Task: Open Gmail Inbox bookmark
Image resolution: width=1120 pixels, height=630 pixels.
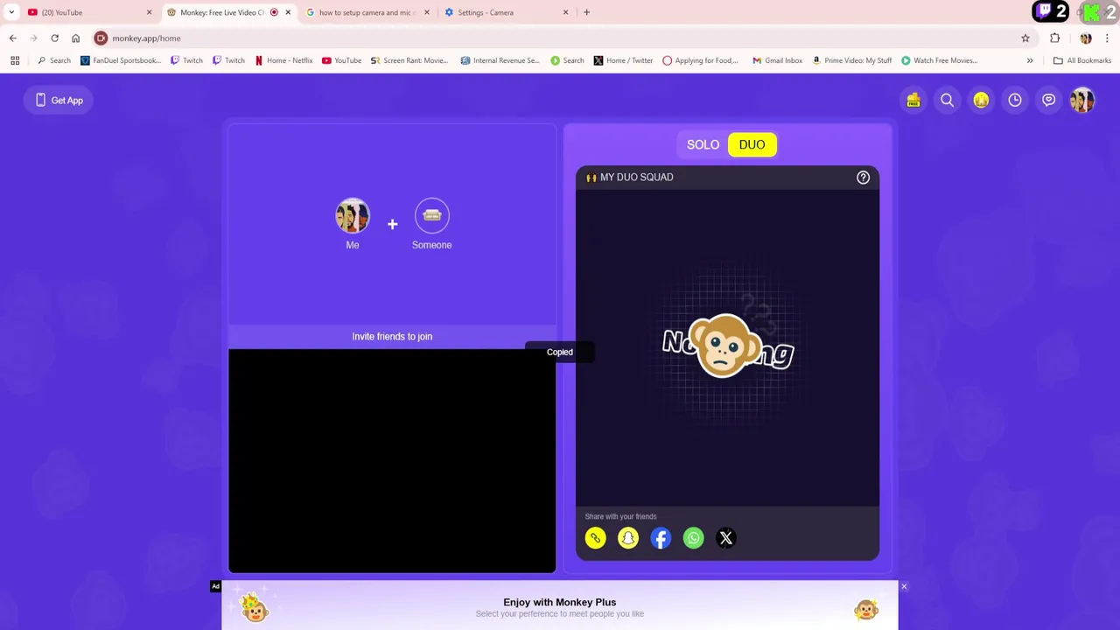Action: click(x=777, y=60)
